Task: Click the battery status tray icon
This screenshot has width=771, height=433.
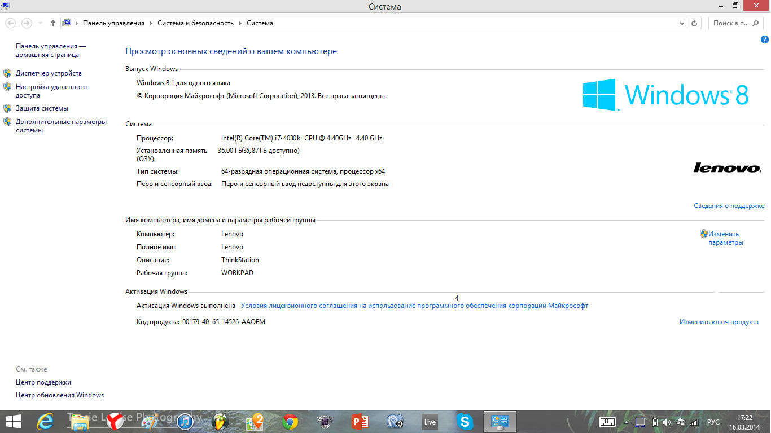Action: tap(655, 422)
